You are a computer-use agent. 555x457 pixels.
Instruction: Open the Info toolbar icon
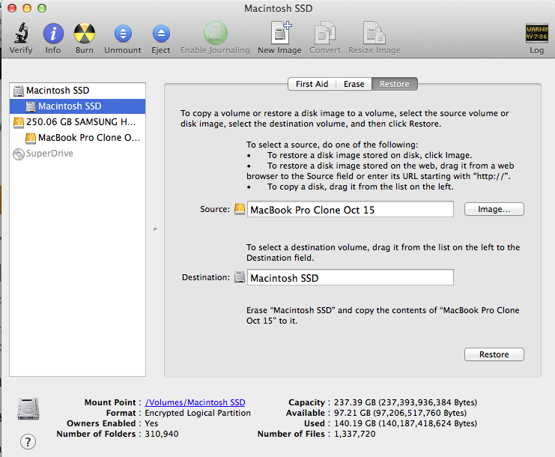coord(53,33)
